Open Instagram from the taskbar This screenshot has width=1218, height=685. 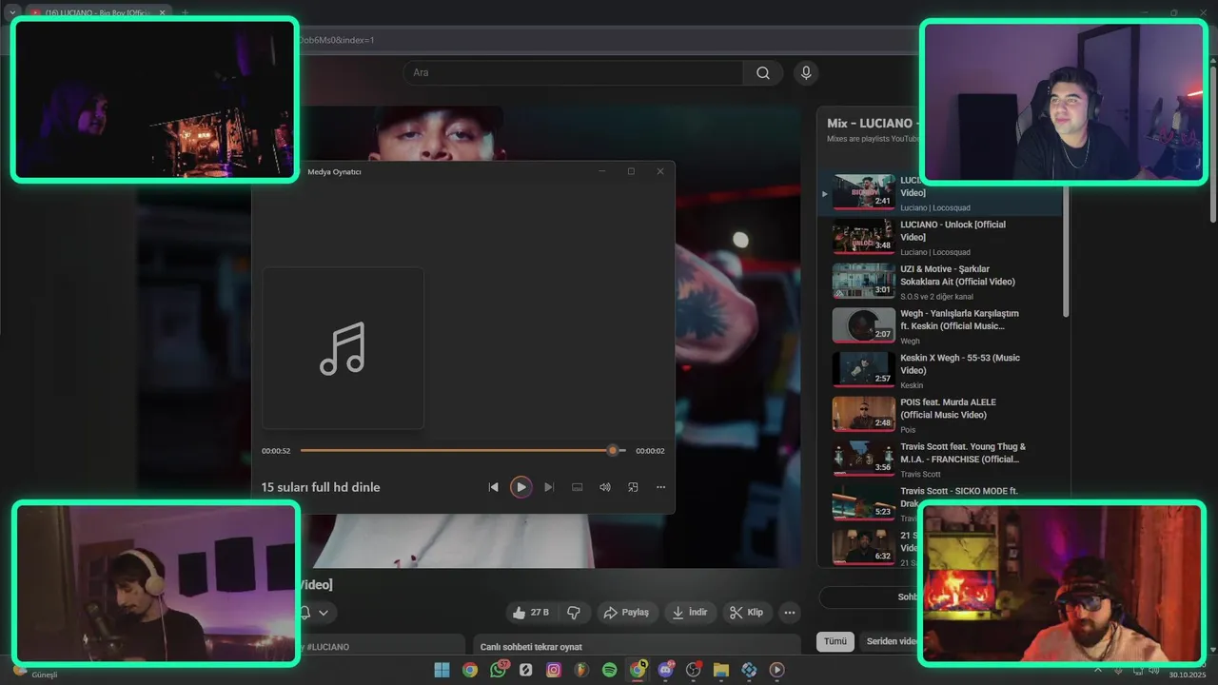554,670
